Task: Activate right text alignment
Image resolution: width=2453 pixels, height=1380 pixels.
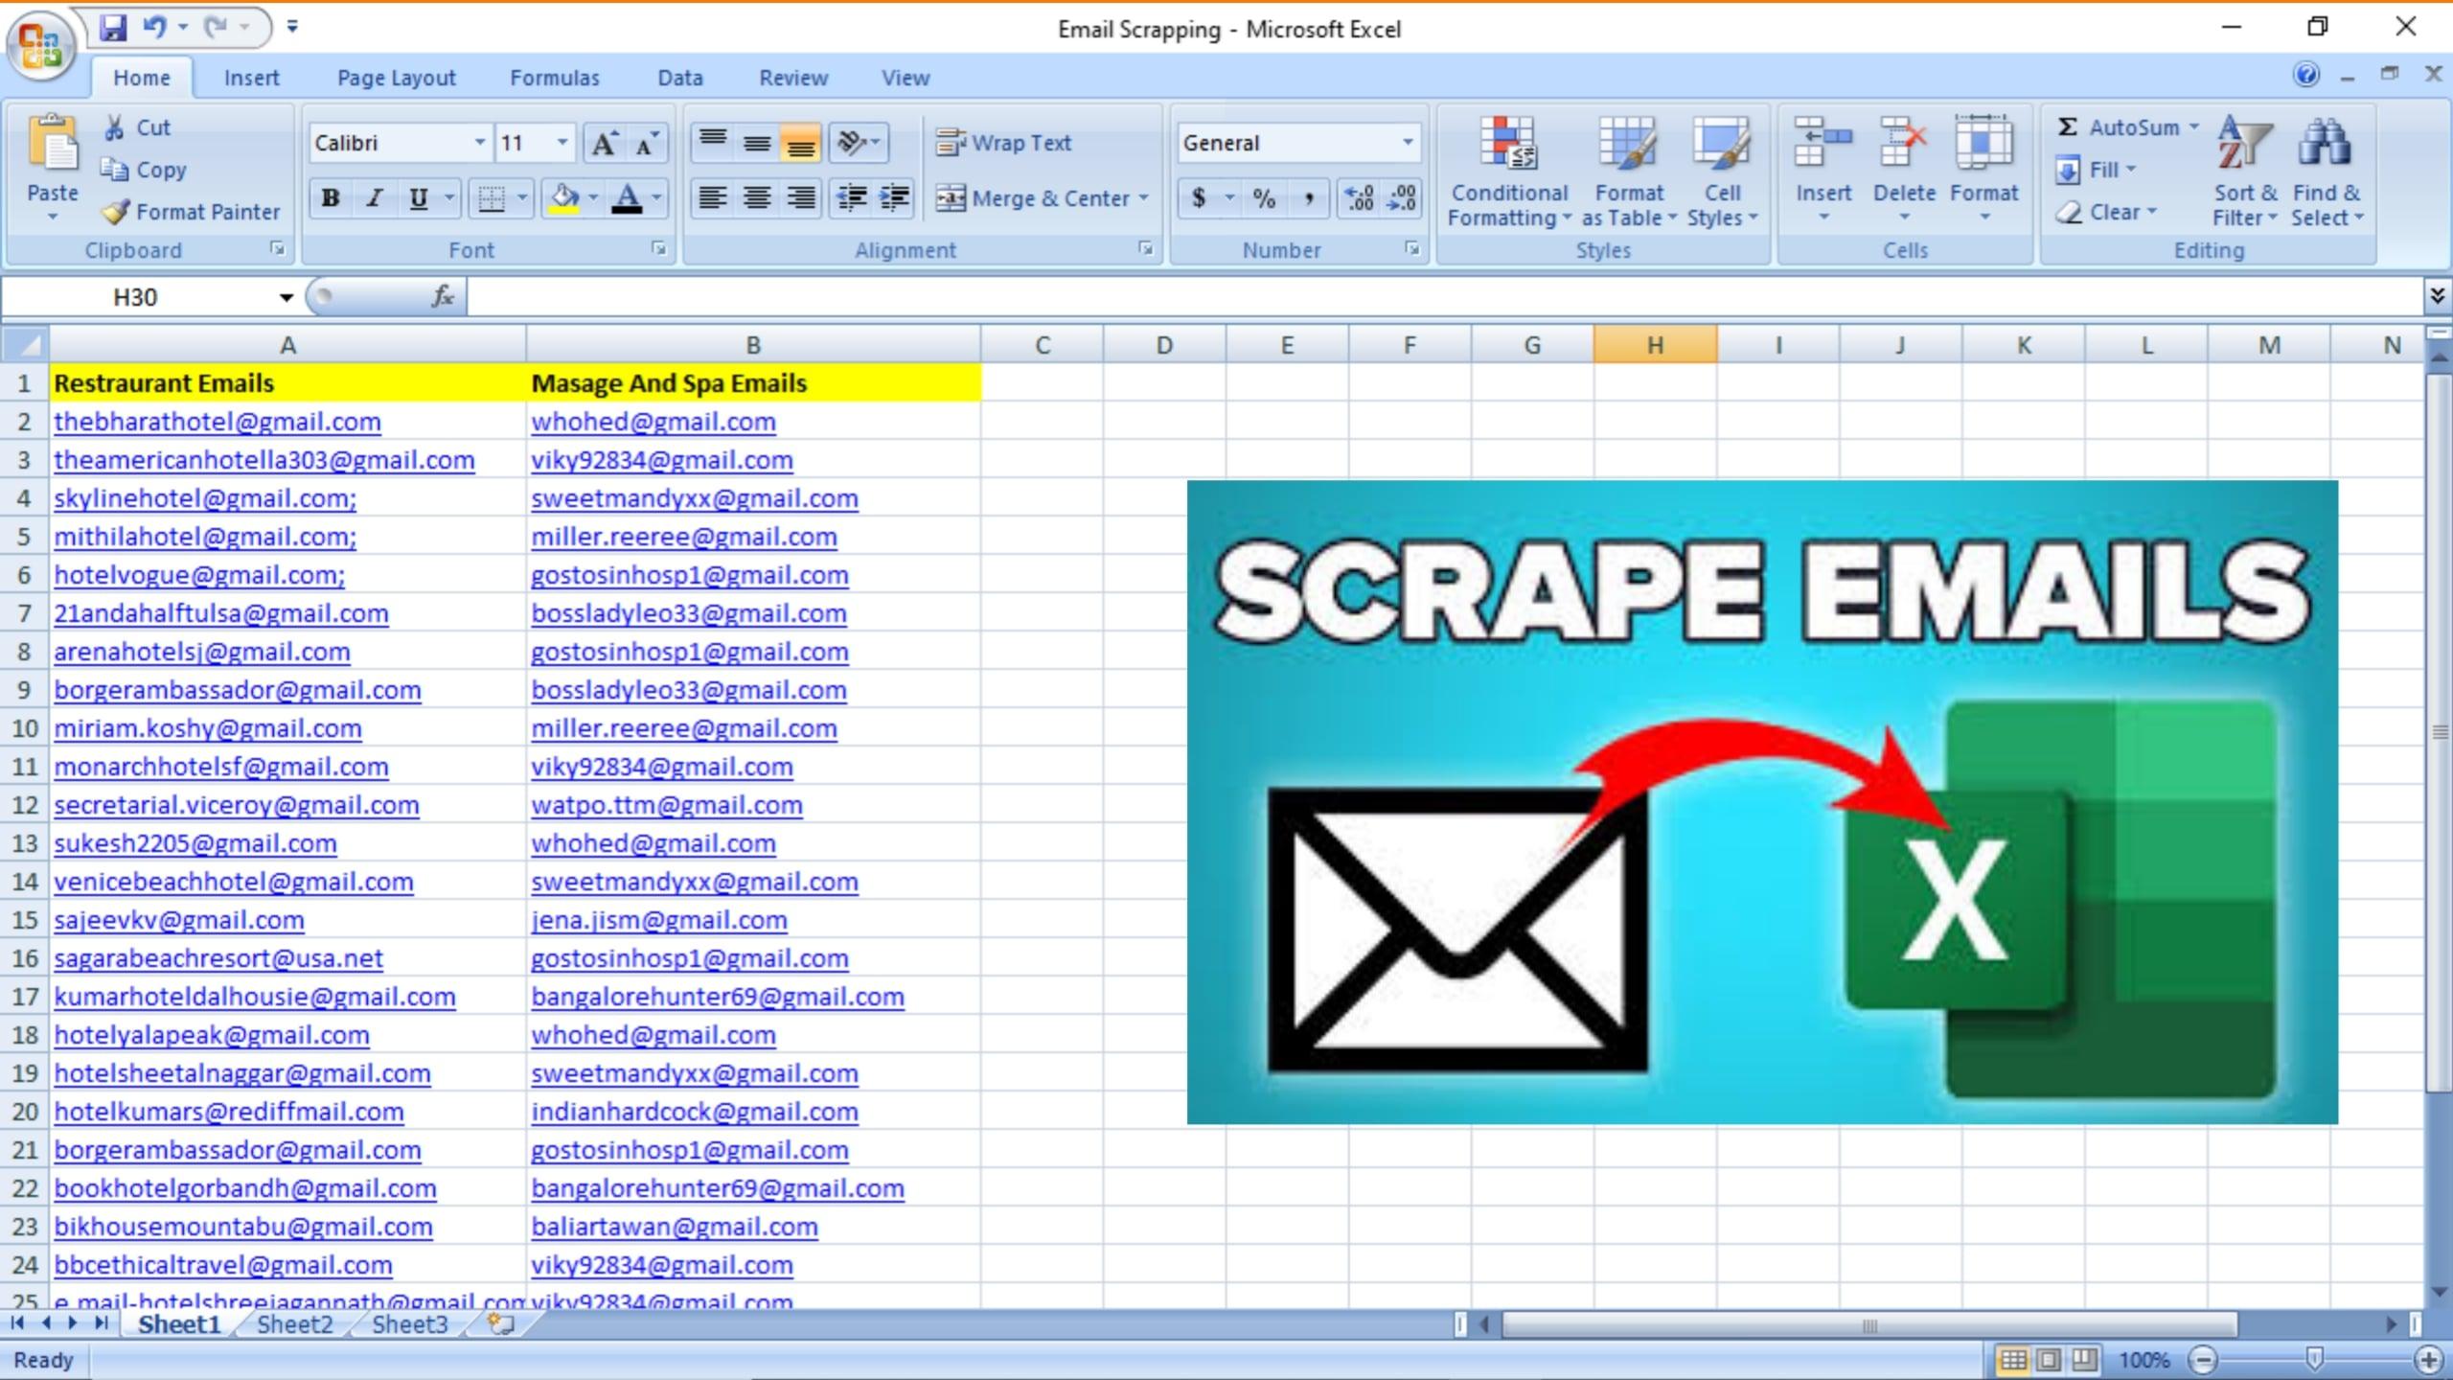Action: pos(801,198)
